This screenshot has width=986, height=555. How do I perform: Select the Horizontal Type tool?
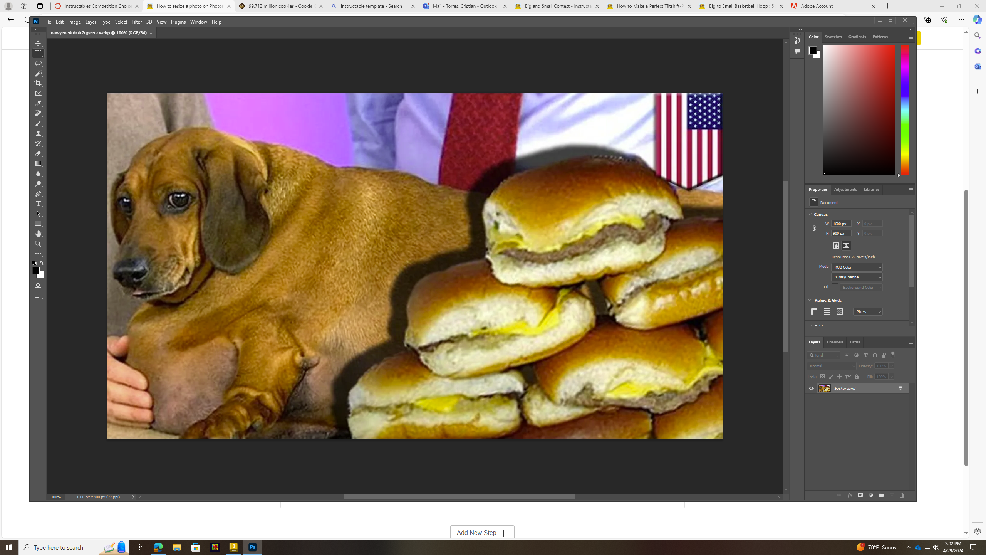click(x=38, y=203)
